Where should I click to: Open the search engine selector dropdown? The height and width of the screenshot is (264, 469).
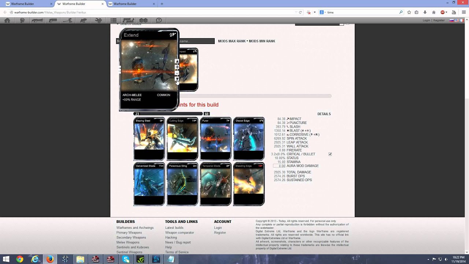pos(323,12)
